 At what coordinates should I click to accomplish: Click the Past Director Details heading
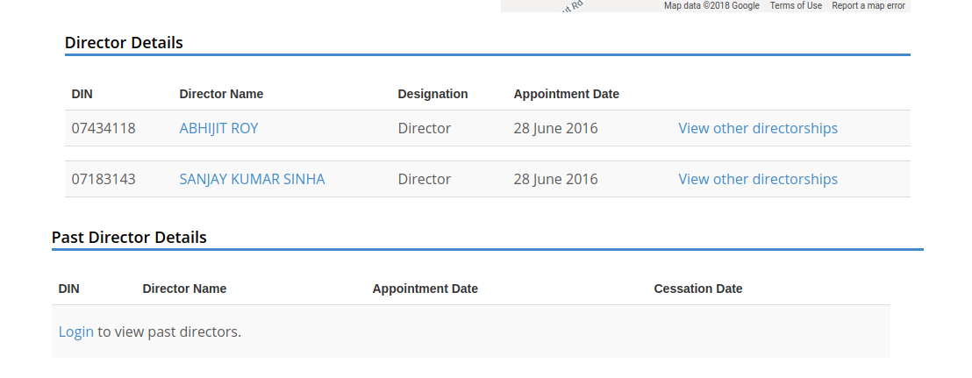129,237
